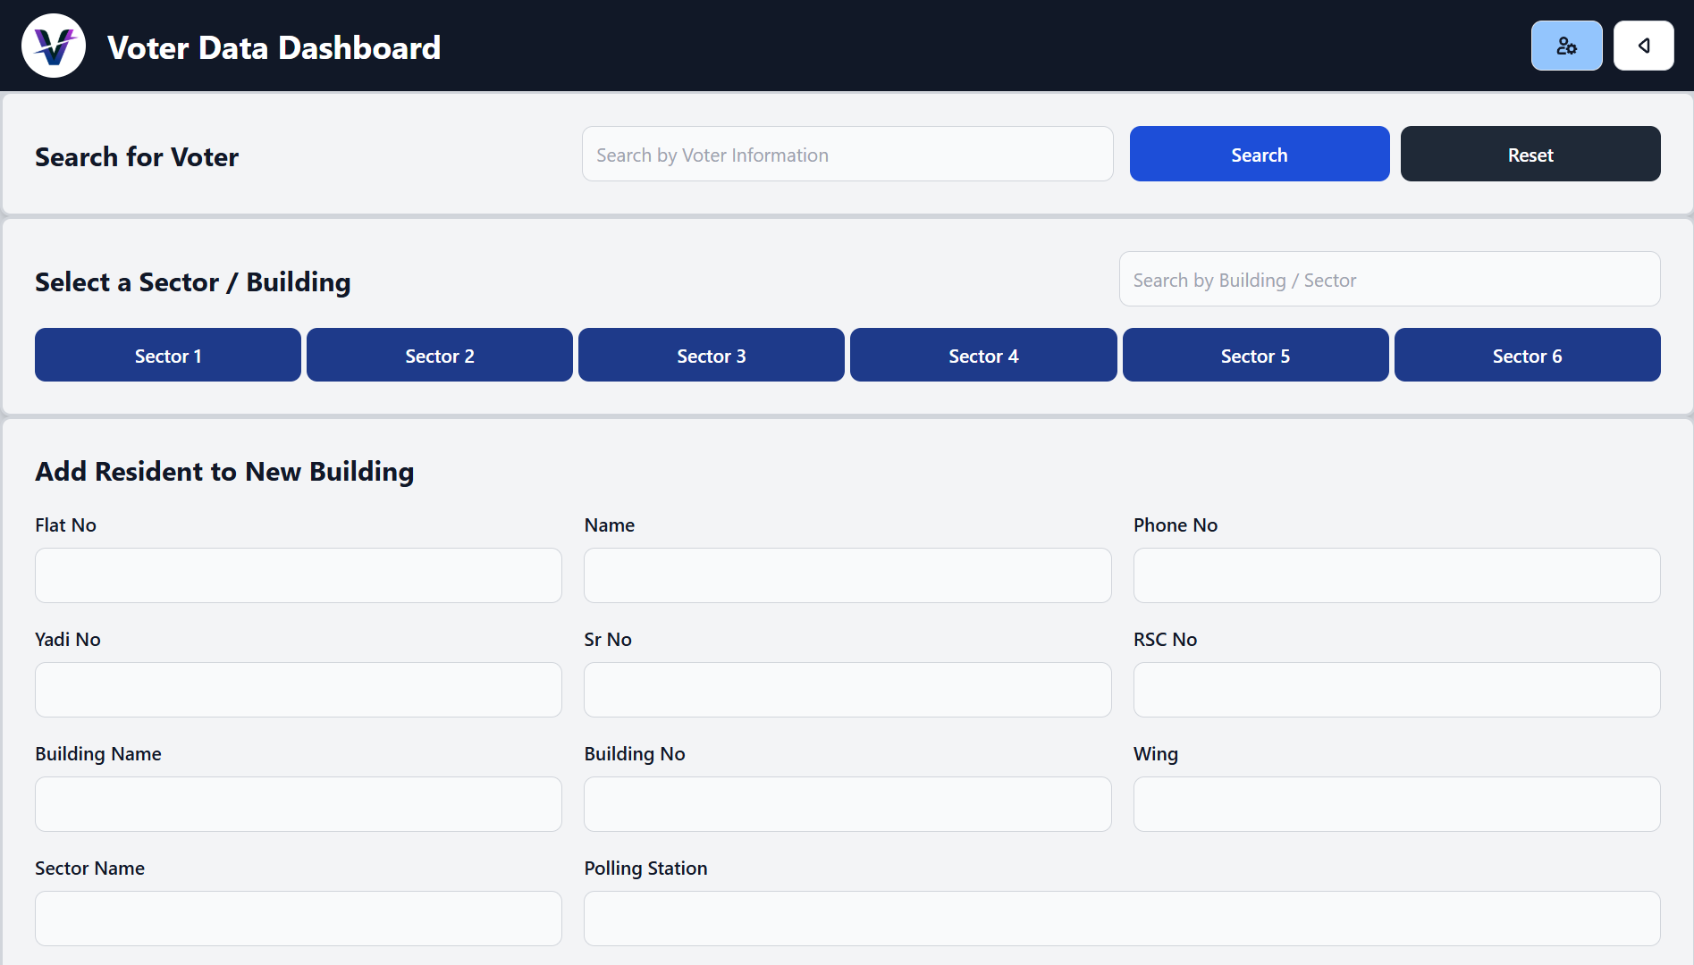Select Sector 5
This screenshot has width=1694, height=965.
1255,355
